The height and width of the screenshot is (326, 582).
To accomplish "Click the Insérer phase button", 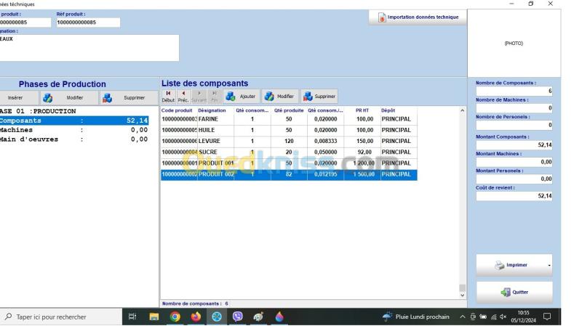I will tap(19, 98).
